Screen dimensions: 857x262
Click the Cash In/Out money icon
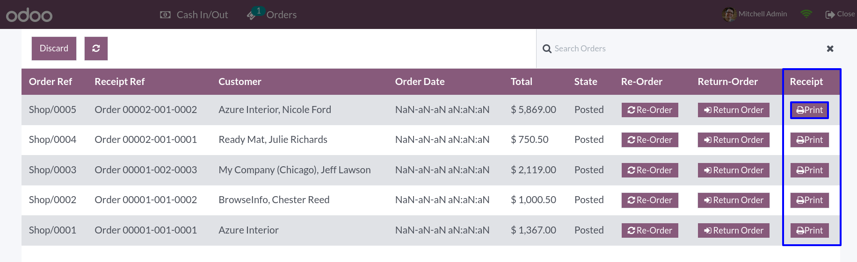[165, 15]
